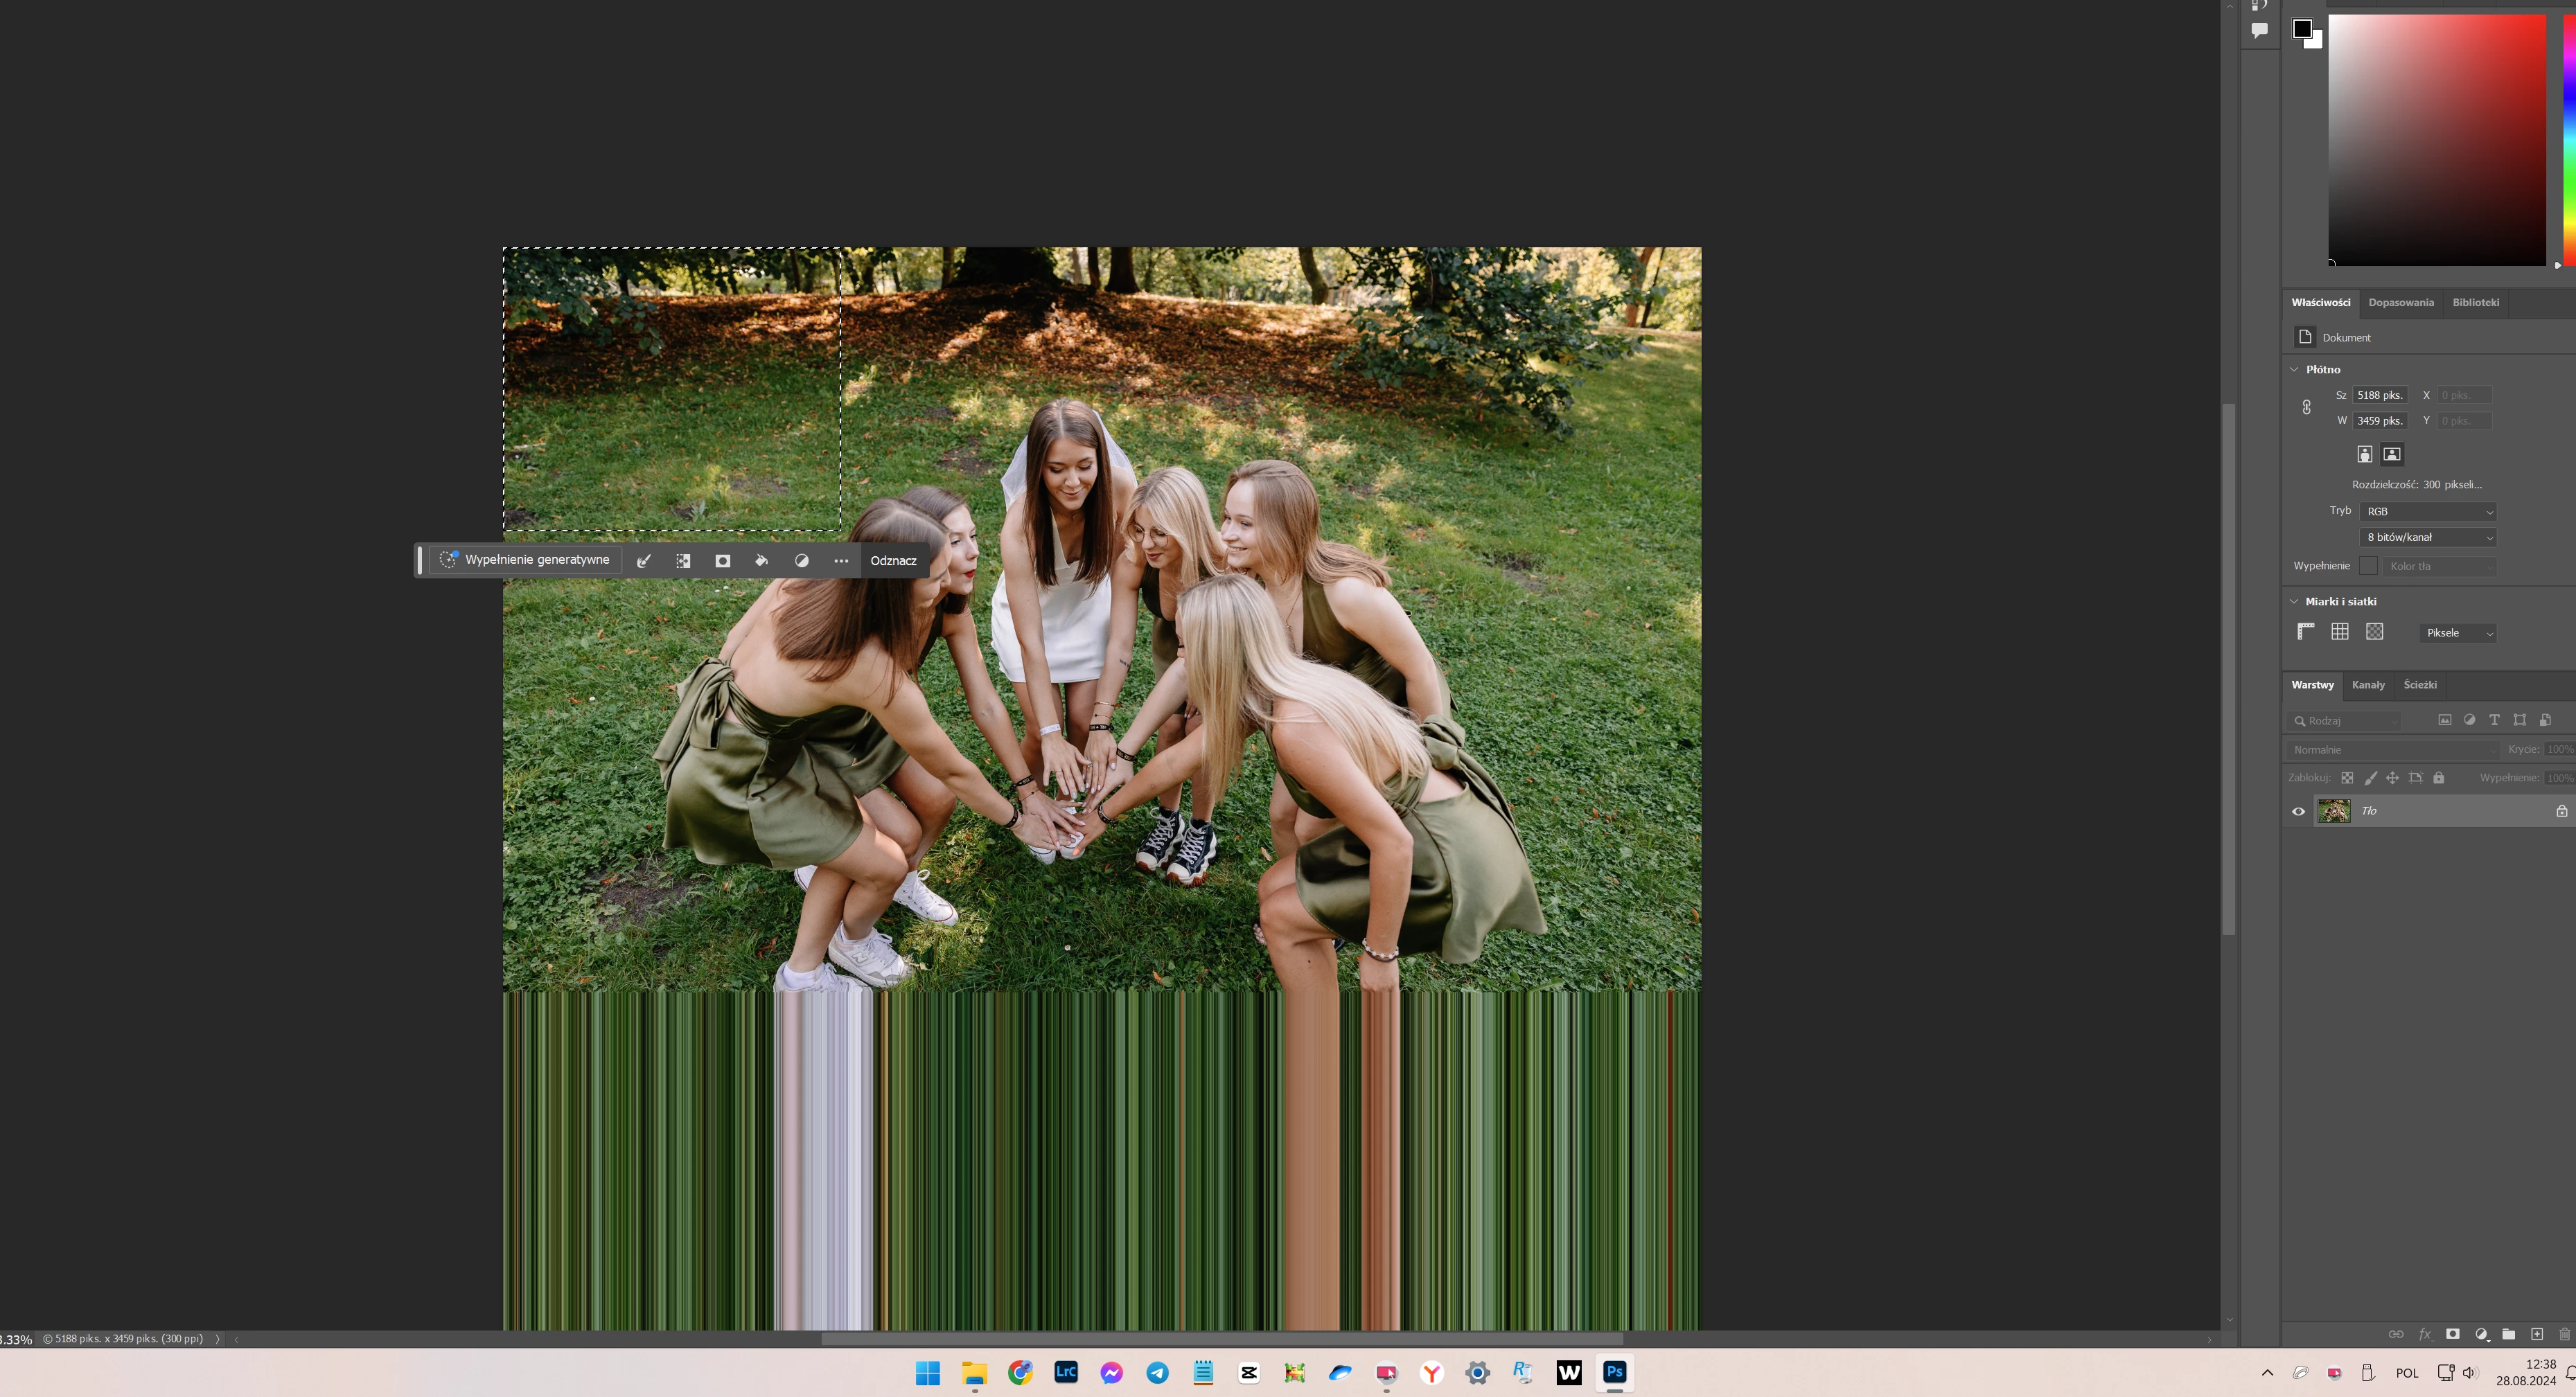Click canvas width field 5188 piks.
Image resolution: width=2576 pixels, height=1397 pixels.
tap(2379, 395)
